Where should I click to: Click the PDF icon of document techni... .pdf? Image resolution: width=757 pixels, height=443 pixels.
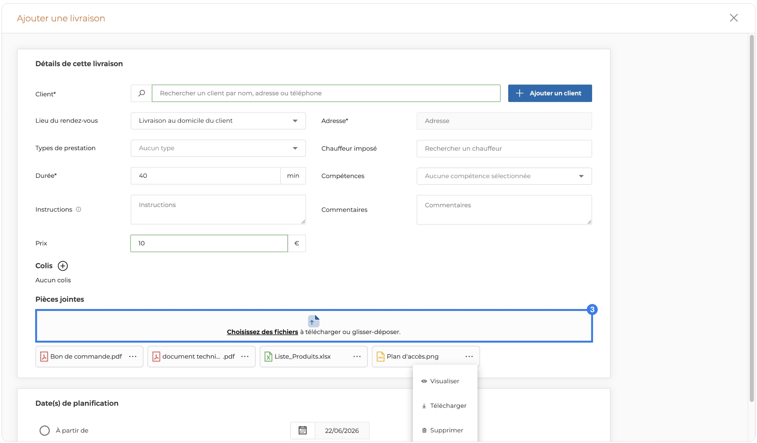click(x=156, y=356)
